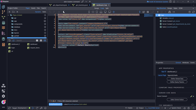Open the Database Manager sidebar icon
Screen dimensions: 196x110
coord(3,23)
